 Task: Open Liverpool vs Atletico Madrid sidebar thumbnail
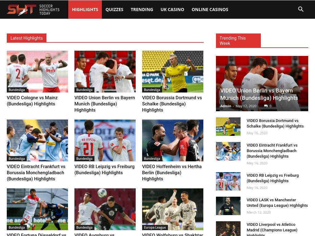[x=228, y=229]
